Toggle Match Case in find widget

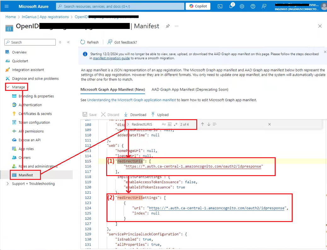pyautogui.click(x=164, y=124)
